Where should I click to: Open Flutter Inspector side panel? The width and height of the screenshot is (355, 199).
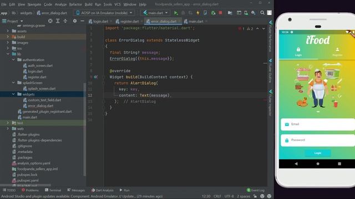(270, 103)
